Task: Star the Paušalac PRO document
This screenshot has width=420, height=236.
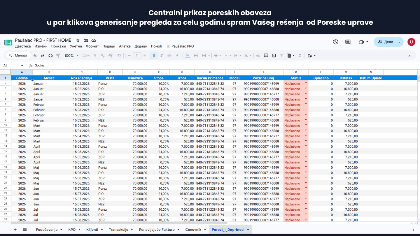Action: click(78, 40)
